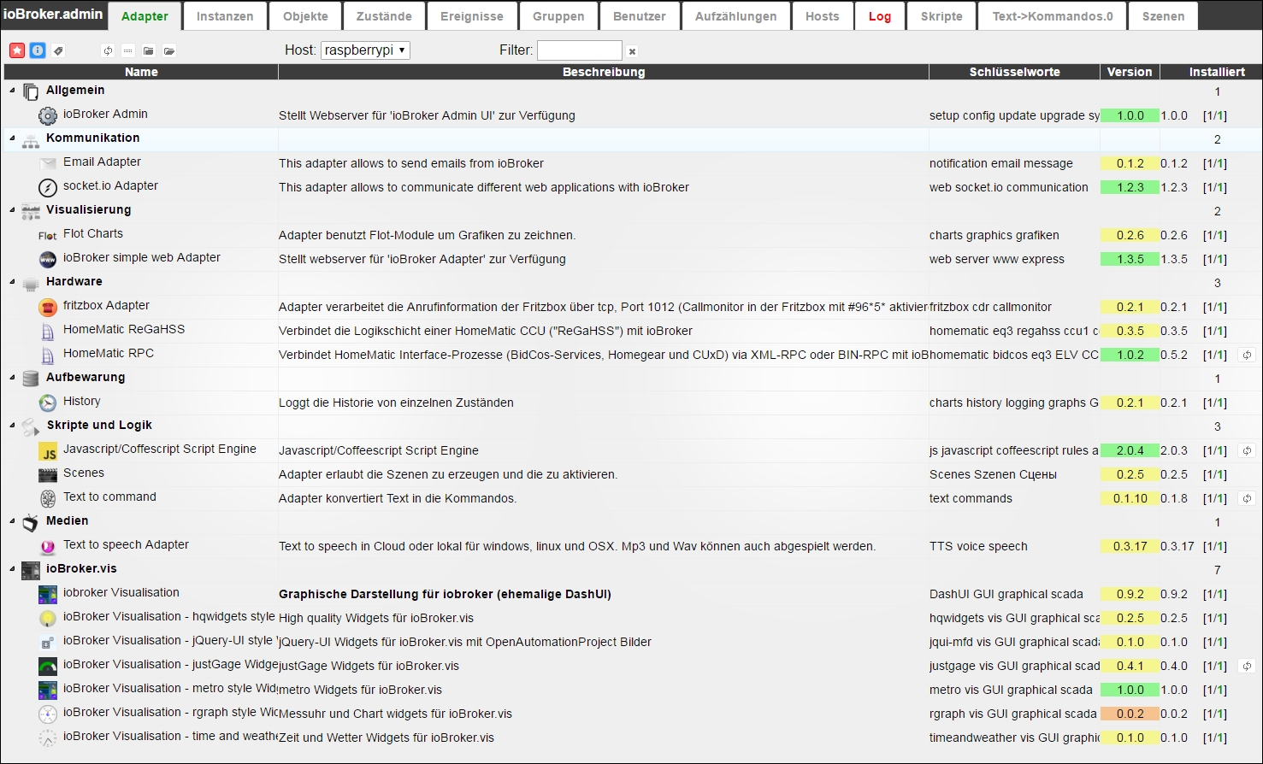Screen dimensions: 1263x764
Task: Click the simple web Adapter www icon
Action: pos(48,259)
